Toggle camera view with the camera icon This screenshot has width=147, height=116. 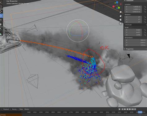tap(120, 20)
